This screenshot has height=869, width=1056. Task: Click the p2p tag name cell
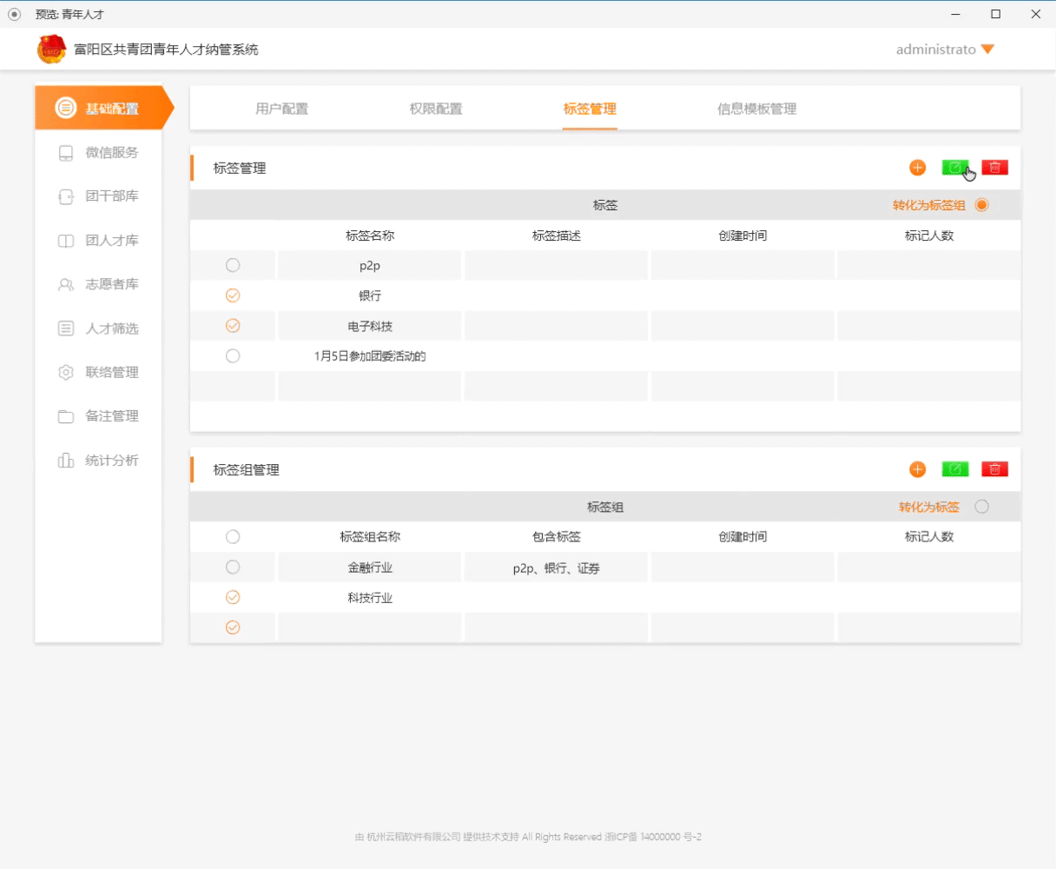coord(370,265)
